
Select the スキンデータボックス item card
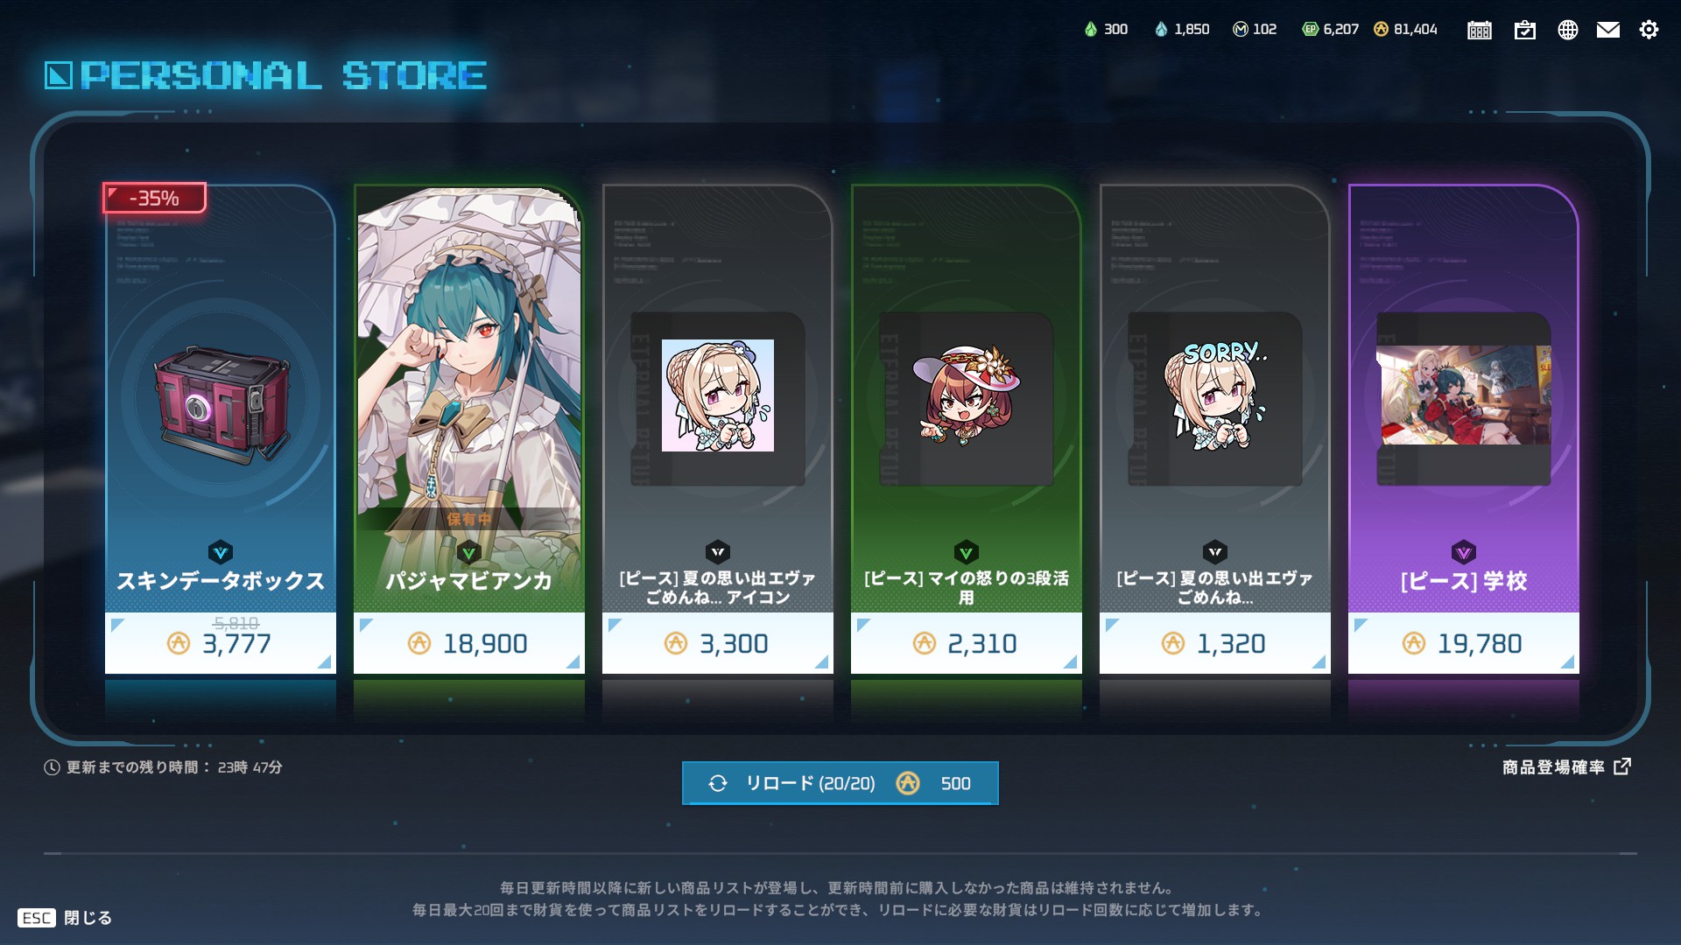pyautogui.click(x=221, y=429)
